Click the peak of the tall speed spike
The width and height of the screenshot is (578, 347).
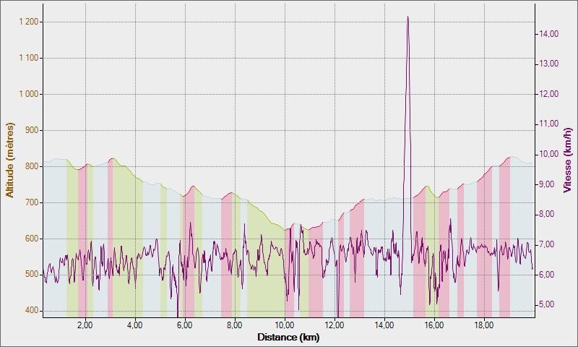407,17
